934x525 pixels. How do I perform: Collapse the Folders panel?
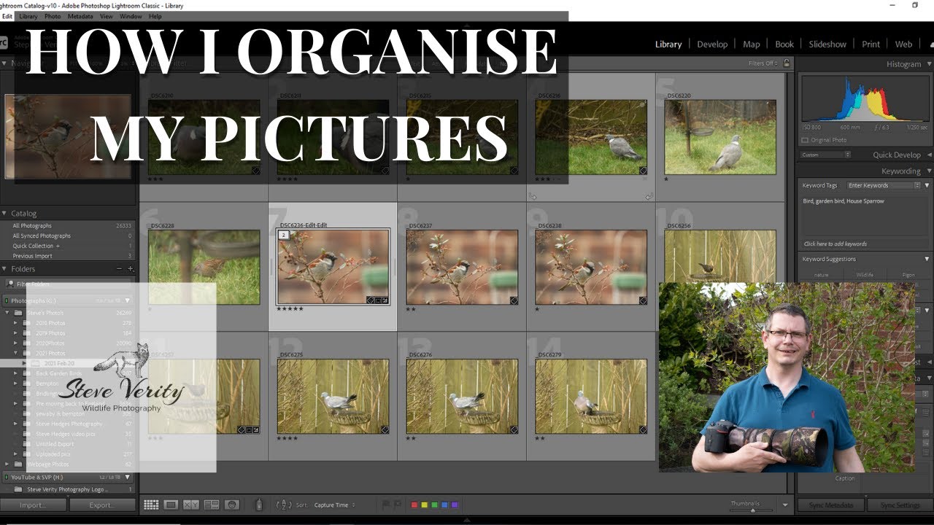point(4,269)
